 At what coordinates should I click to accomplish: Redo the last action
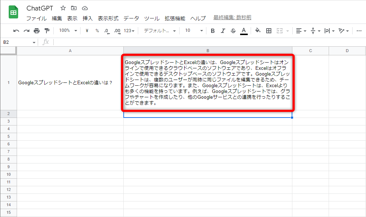click(x=26, y=30)
